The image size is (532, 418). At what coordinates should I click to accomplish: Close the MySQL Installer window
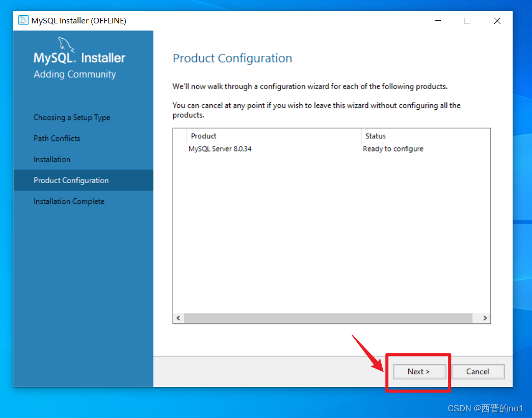(x=497, y=21)
